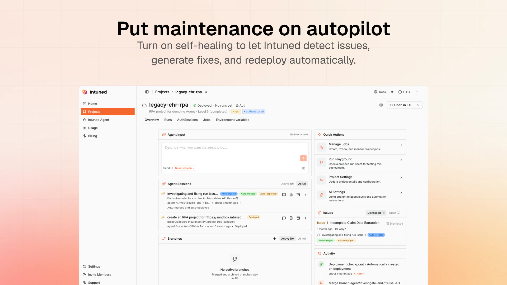Open the New Session send-to dropdown
The width and height of the screenshot is (507, 285).
pos(185,168)
